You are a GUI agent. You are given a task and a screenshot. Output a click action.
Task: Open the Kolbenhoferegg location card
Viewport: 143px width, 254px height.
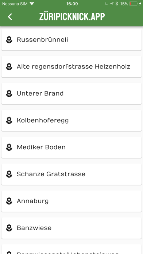point(71,120)
